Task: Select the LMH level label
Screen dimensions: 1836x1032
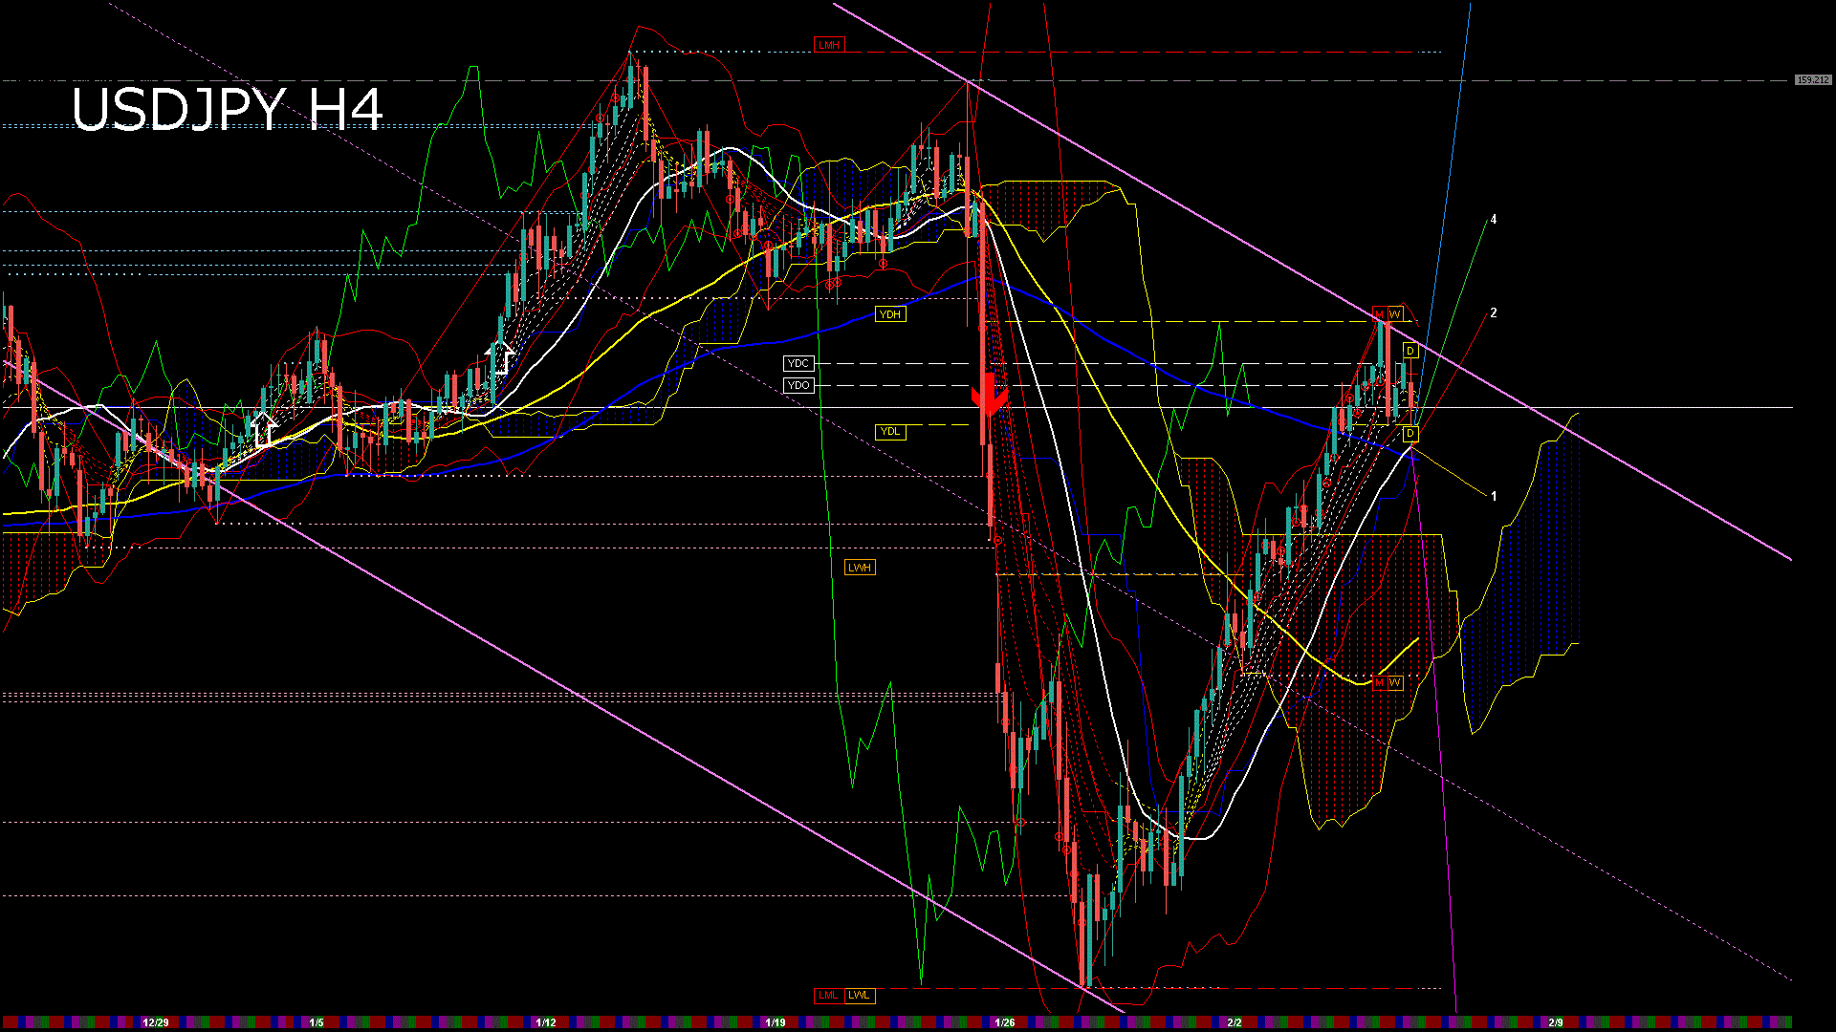Action: (x=828, y=45)
